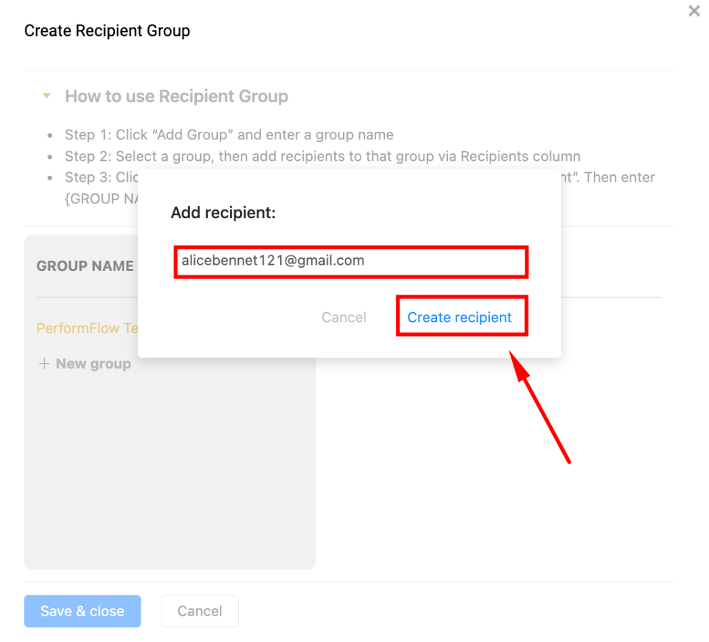Screen dimensions: 709x642
Task: Click the Add recipient dialog title
Action: [x=223, y=213]
